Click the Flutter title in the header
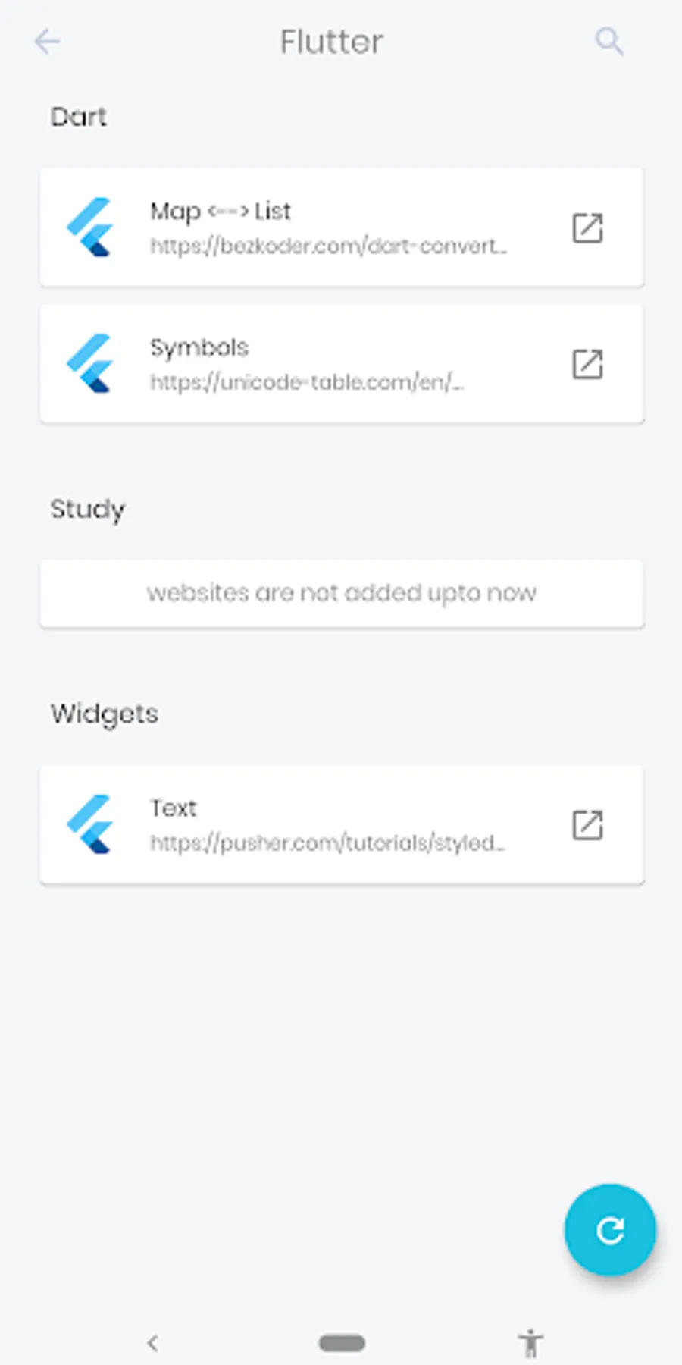 [x=331, y=42]
